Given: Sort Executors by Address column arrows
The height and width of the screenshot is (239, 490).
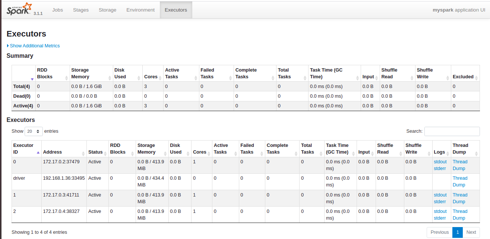Looking at the screenshot, I should 83,153.
